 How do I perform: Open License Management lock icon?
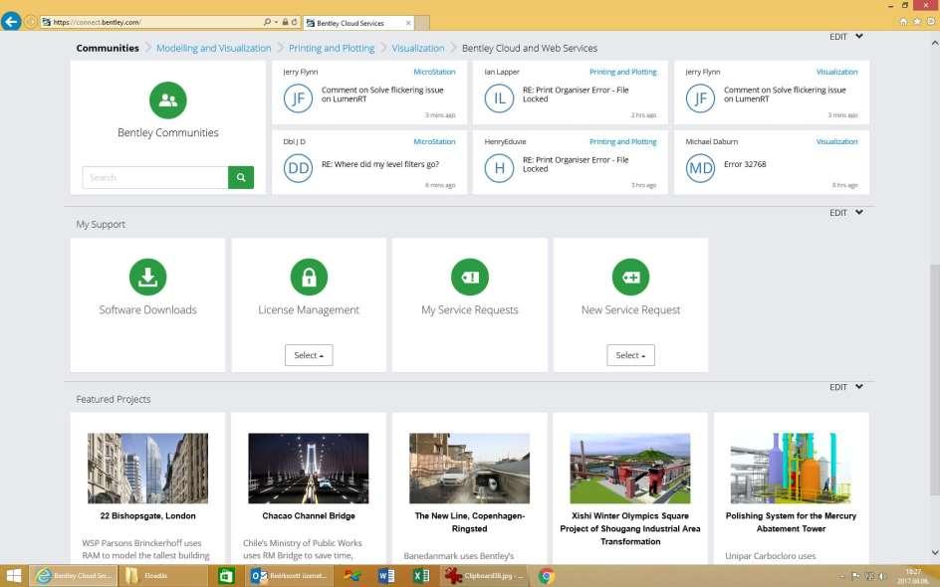click(309, 277)
